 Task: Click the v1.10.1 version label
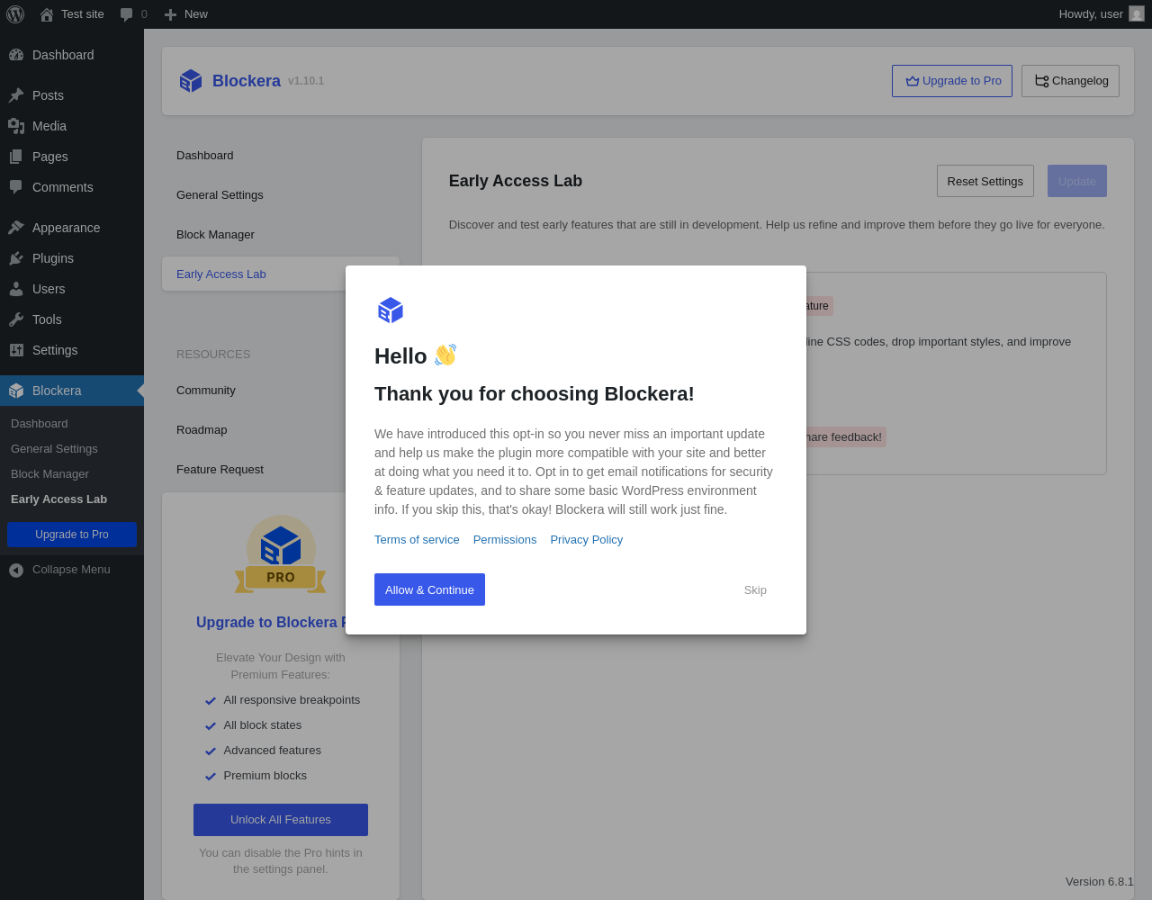[x=306, y=81]
